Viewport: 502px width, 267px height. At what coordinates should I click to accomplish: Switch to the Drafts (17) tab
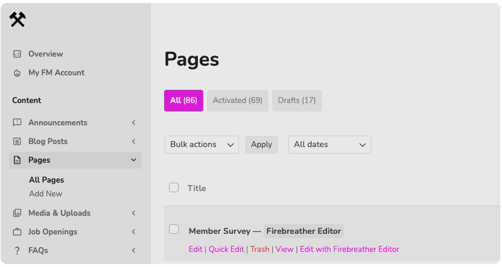pyautogui.click(x=297, y=101)
